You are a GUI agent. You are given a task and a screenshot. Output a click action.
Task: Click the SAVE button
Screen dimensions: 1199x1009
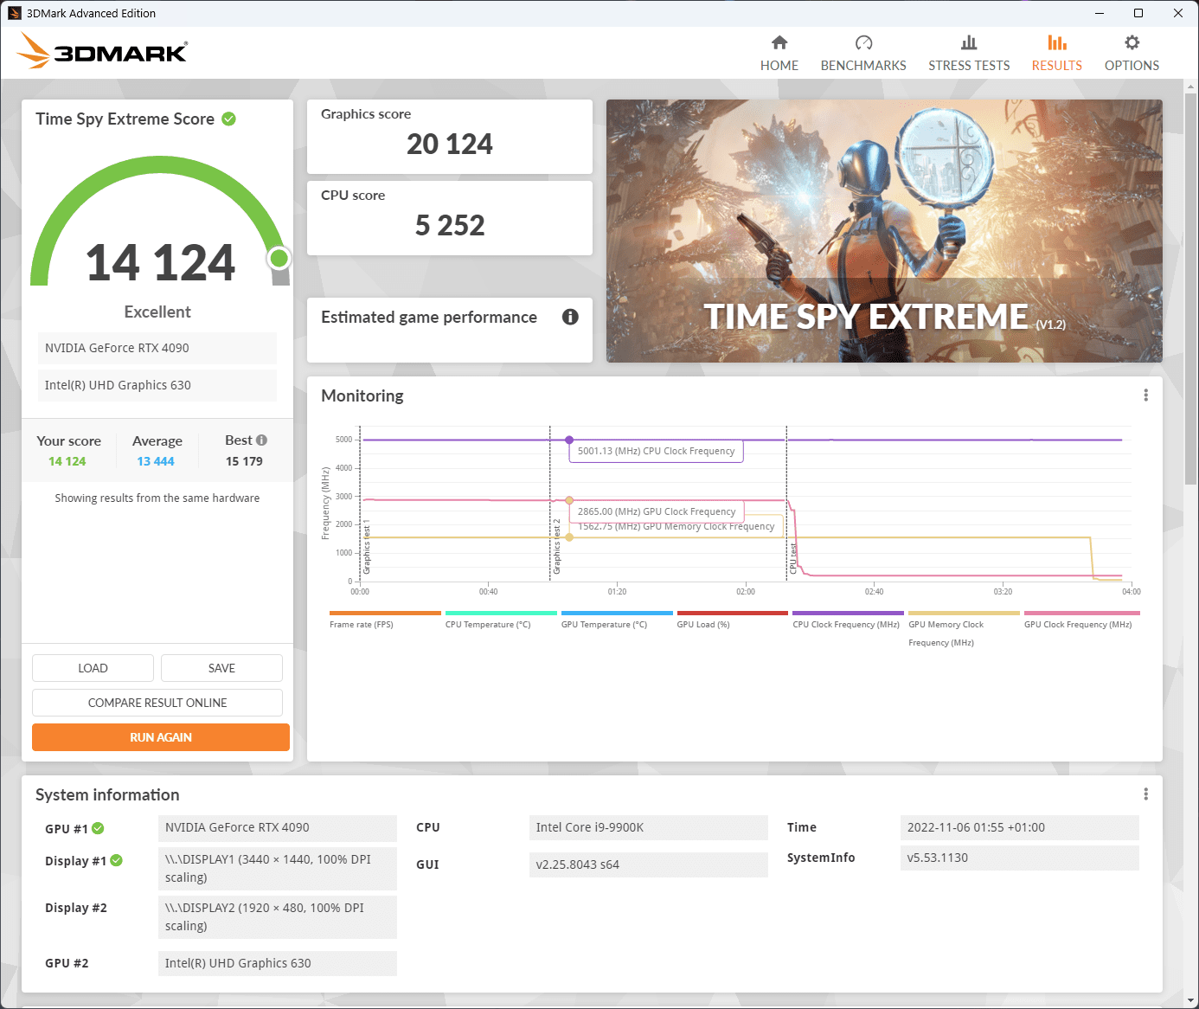point(221,668)
